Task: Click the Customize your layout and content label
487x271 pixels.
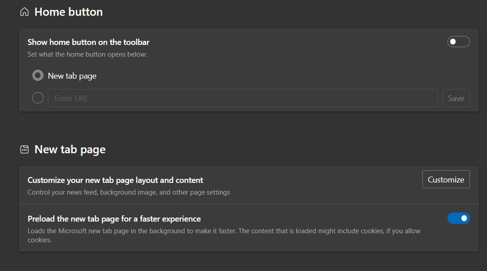Action: point(115,180)
